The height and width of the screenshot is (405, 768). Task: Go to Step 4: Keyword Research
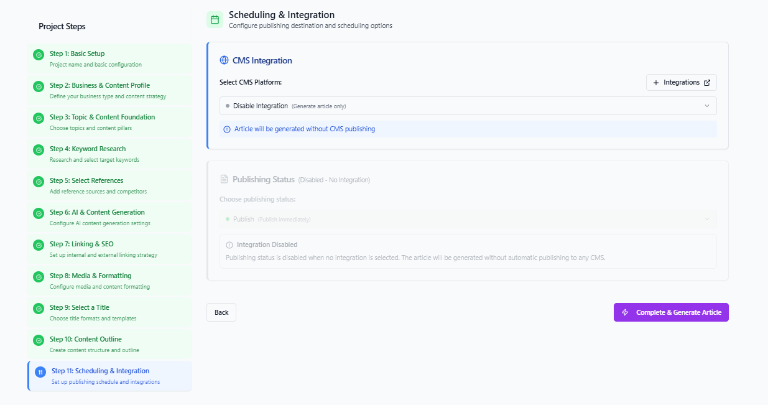click(x=109, y=154)
